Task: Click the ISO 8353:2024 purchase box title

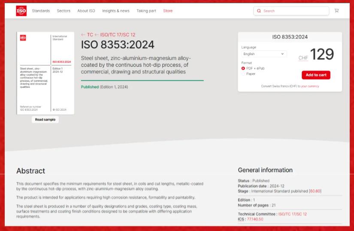Action: click(290, 37)
